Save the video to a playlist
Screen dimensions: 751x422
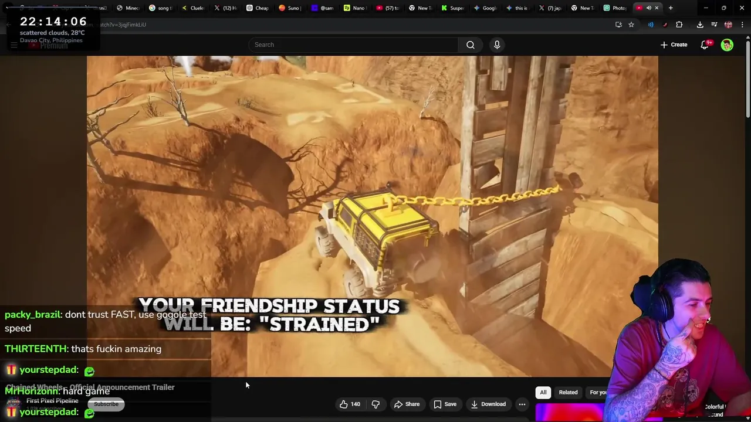445,404
